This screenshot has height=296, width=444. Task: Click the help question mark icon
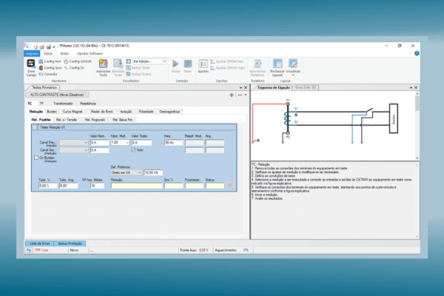(417, 53)
